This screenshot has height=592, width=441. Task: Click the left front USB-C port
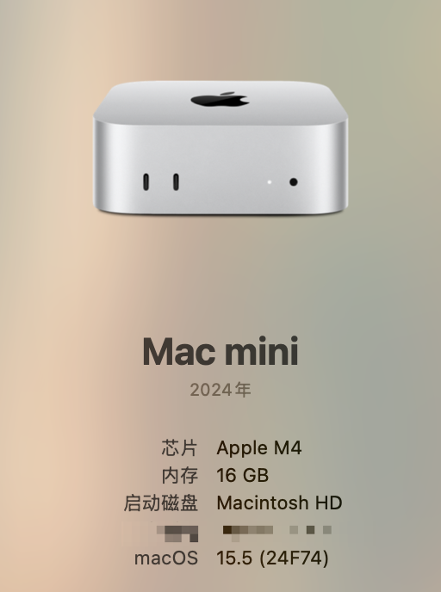tap(146, 182)
